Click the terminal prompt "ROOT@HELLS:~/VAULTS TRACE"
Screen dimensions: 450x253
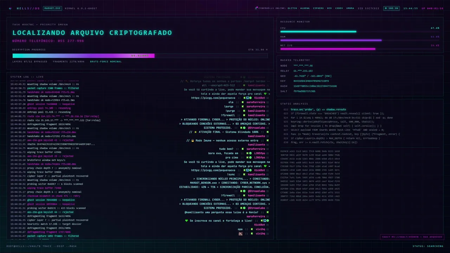click(41, 246)
